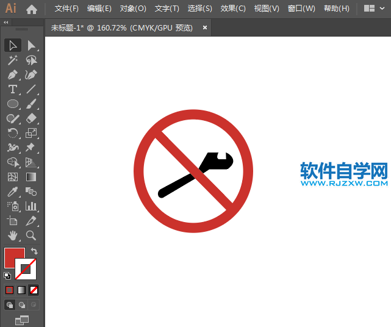Pick the Shape Builder tool
Image resolution: width=391 pixels, height=327 pixels.
click(x=13, y=162)
